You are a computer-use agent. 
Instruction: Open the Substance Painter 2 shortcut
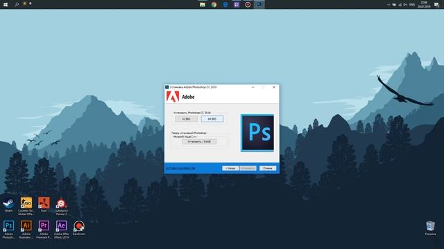(61, 206)
